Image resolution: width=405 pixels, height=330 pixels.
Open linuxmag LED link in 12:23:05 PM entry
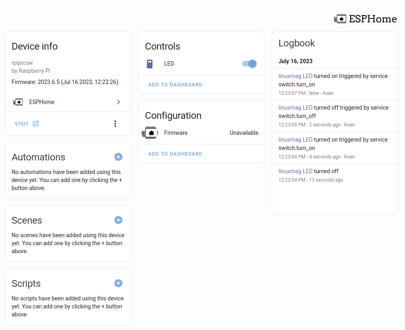(x=295, y=108)
